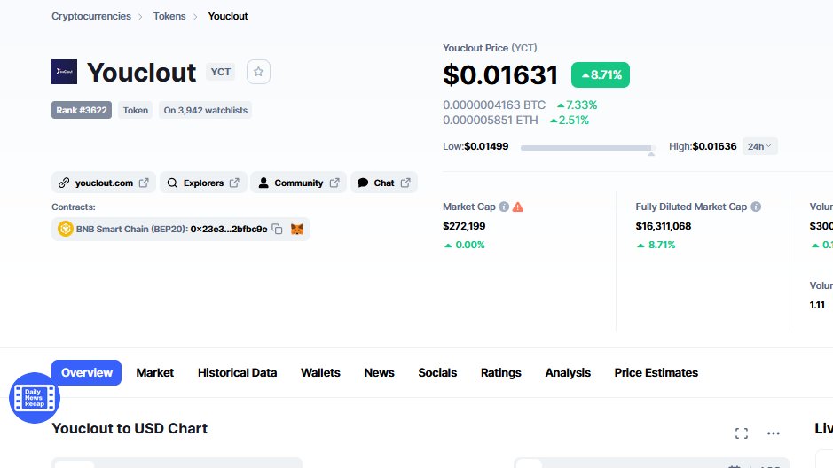The image size is (833, 468).
Task: Open the Socials tab
Action: [x=437, y=372]
